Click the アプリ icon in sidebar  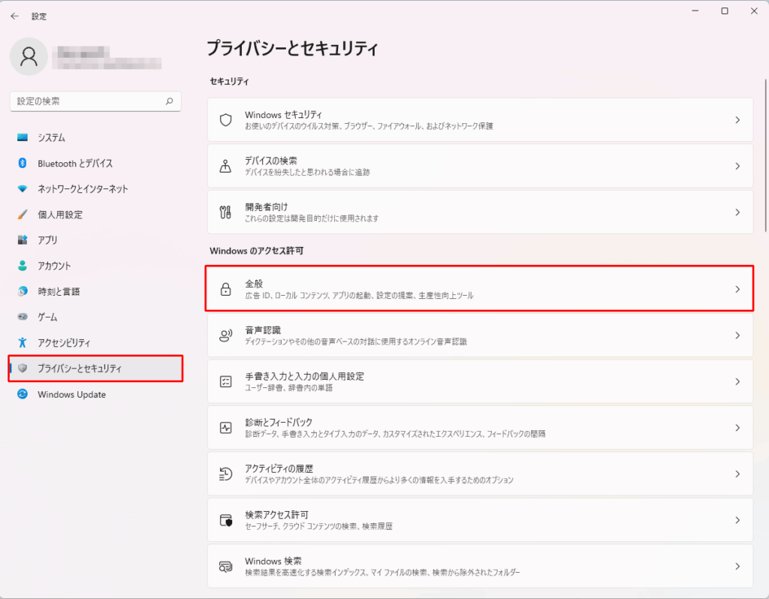(x=23, y=239)
